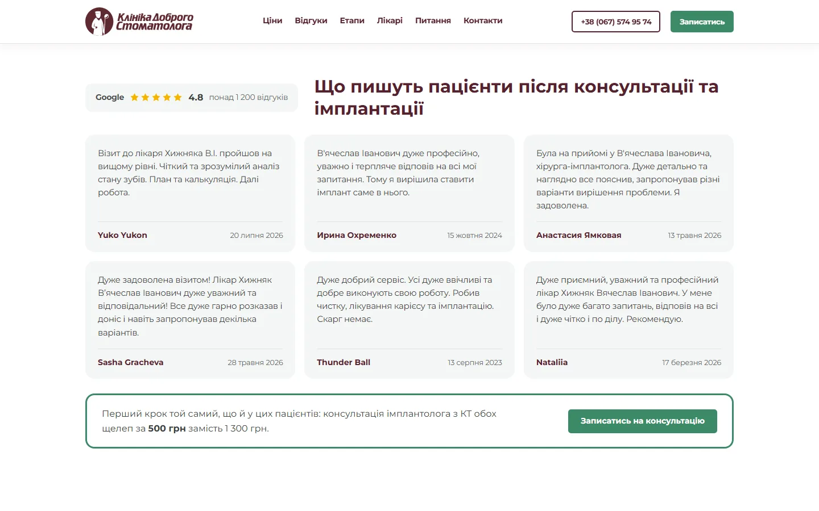Image resolution: width=819 pixels, height=511 pixels.
Task: Go to Контакти
Action: 483,20
